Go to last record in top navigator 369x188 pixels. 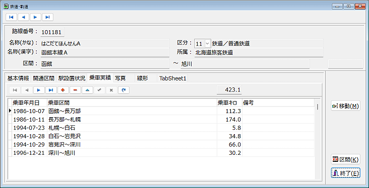click(47, 17)
